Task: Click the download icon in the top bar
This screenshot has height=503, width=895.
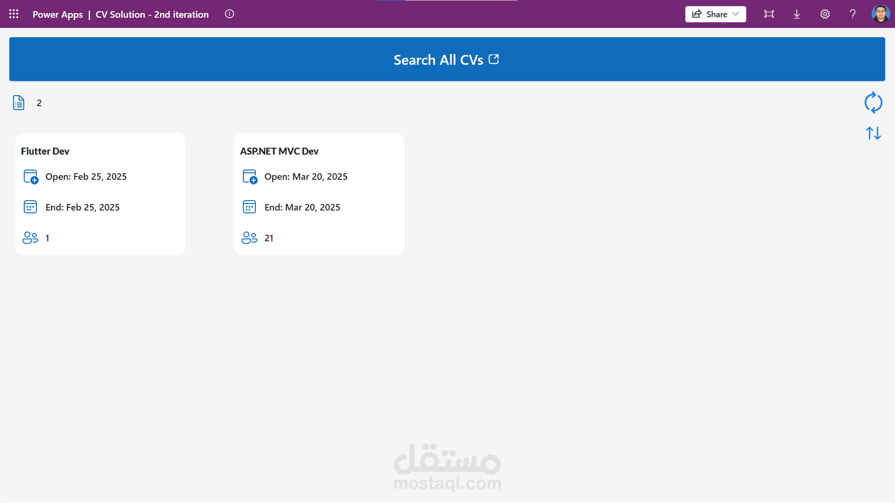Action: (797, 14)
